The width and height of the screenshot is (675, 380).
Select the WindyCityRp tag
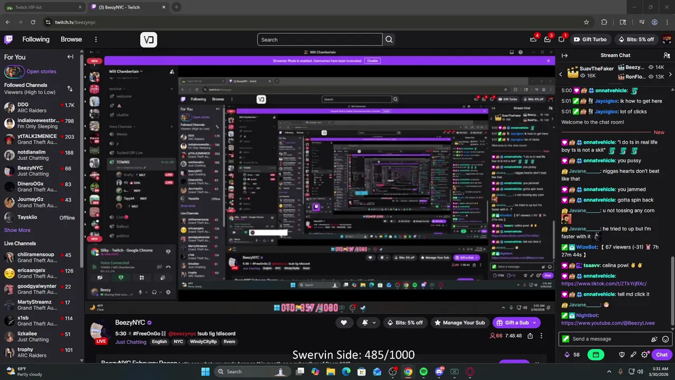(203, 342)
